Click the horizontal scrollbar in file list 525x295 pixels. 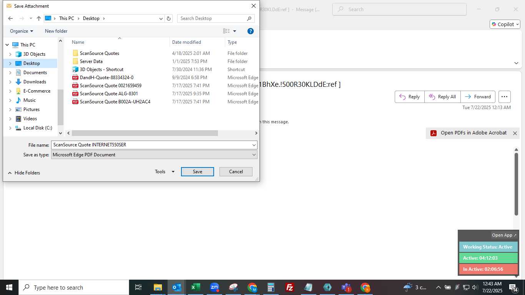[145, 133]
